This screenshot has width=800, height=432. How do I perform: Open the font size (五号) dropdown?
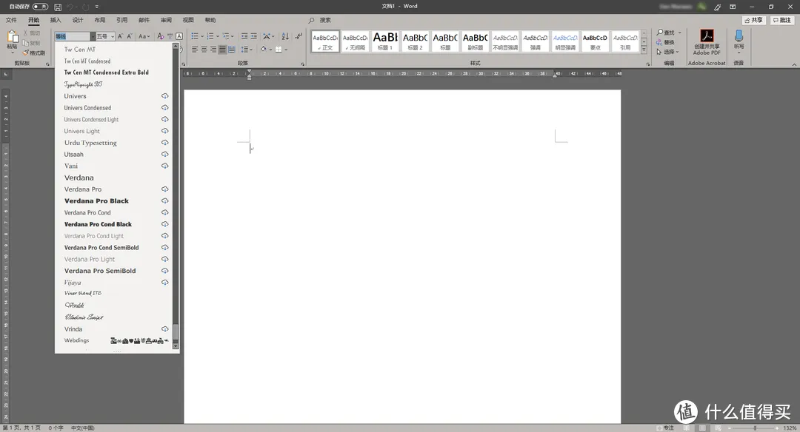[112, 36]
